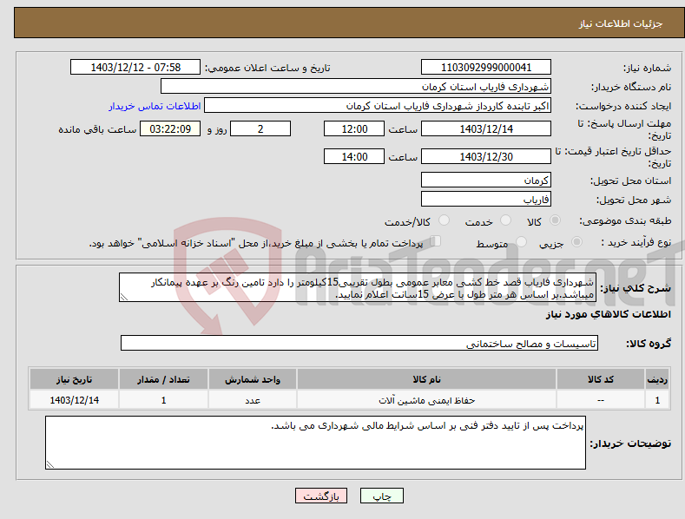Click the remaining time field 03:22:09
The width and height of the screenshot is (685, 519).
pyautogui.click(x=170, y=128)
